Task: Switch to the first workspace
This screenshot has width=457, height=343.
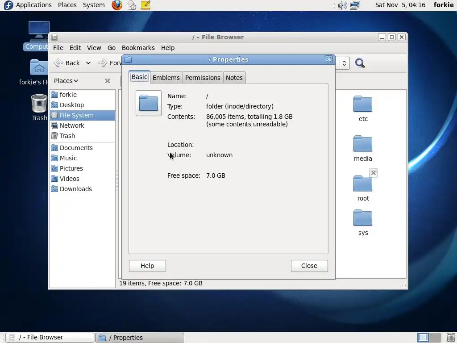Action: [423, 338]
